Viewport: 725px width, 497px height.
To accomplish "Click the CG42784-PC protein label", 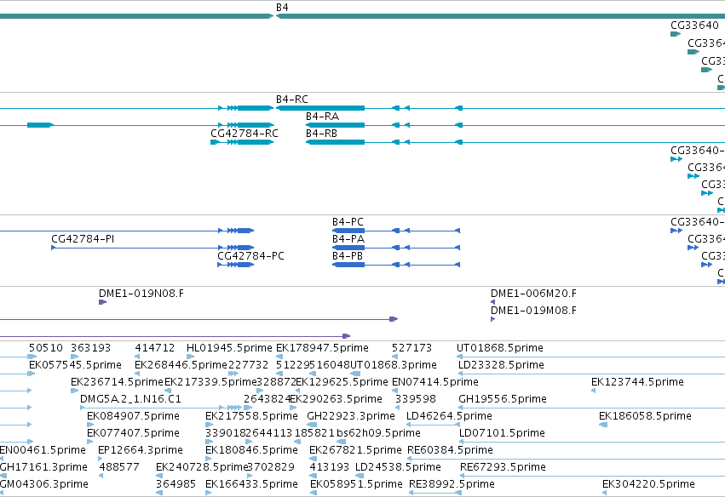I will (x=250, y=256).
